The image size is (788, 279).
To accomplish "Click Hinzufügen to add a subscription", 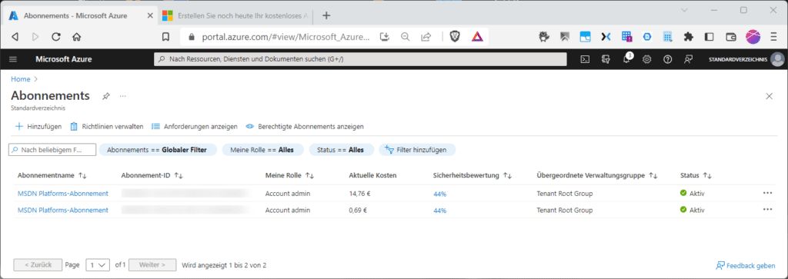I will tap(38, 127).
